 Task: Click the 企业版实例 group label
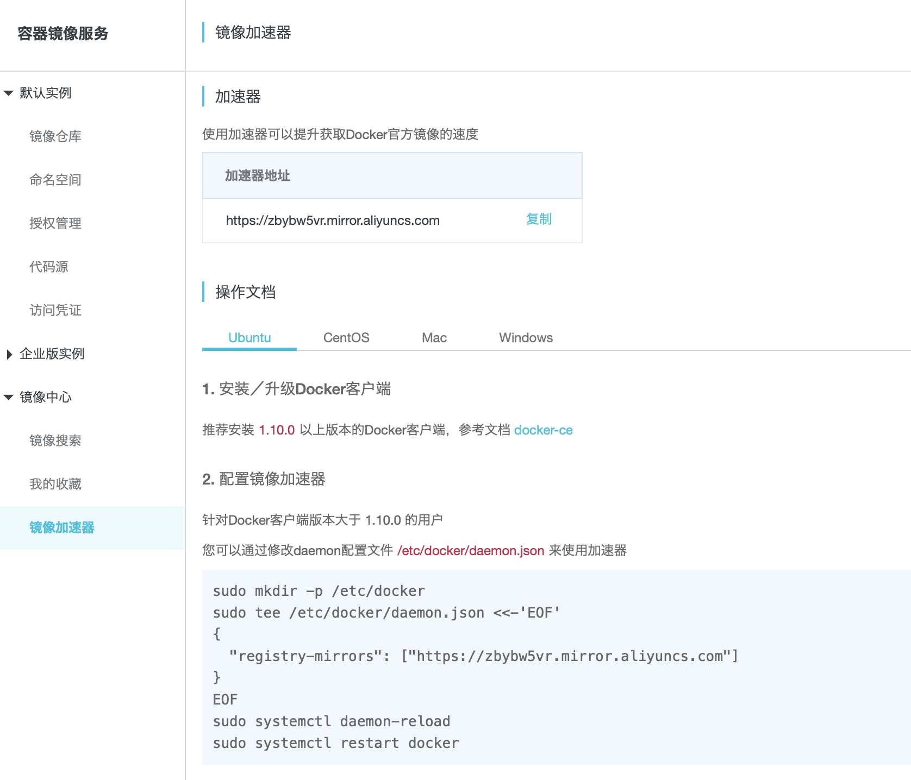[x=52, y=354]
